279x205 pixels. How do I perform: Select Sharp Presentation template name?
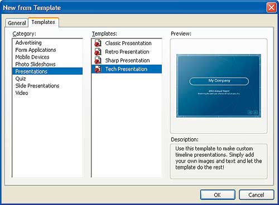coord(127,60)
